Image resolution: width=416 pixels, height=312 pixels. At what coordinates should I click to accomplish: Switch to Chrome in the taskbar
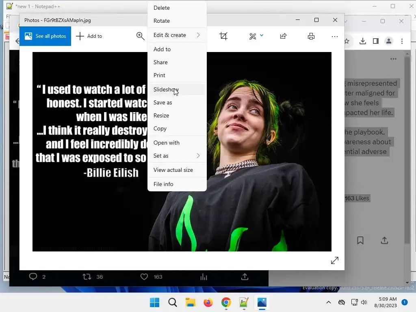(226, 302)
